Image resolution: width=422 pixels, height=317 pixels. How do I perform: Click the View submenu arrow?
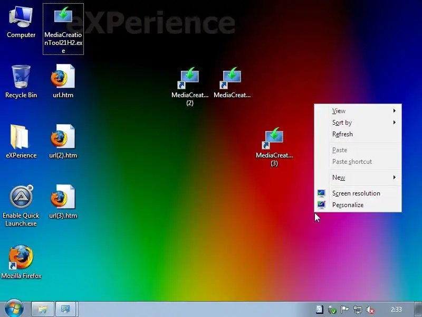click(394, 111)
